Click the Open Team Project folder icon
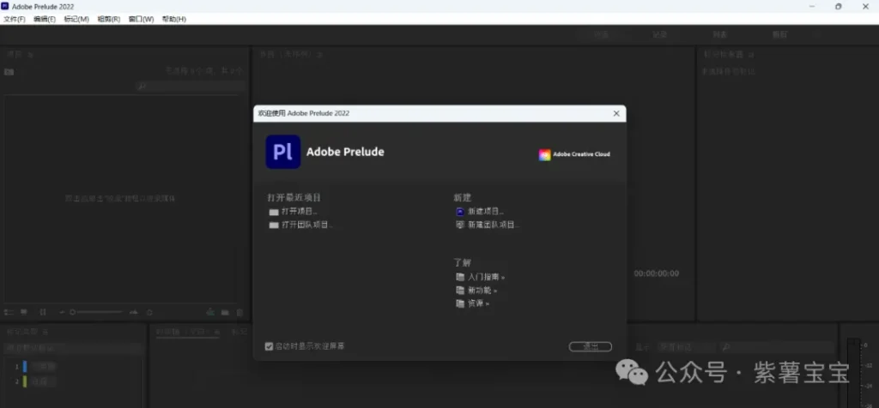 point(274,225)
